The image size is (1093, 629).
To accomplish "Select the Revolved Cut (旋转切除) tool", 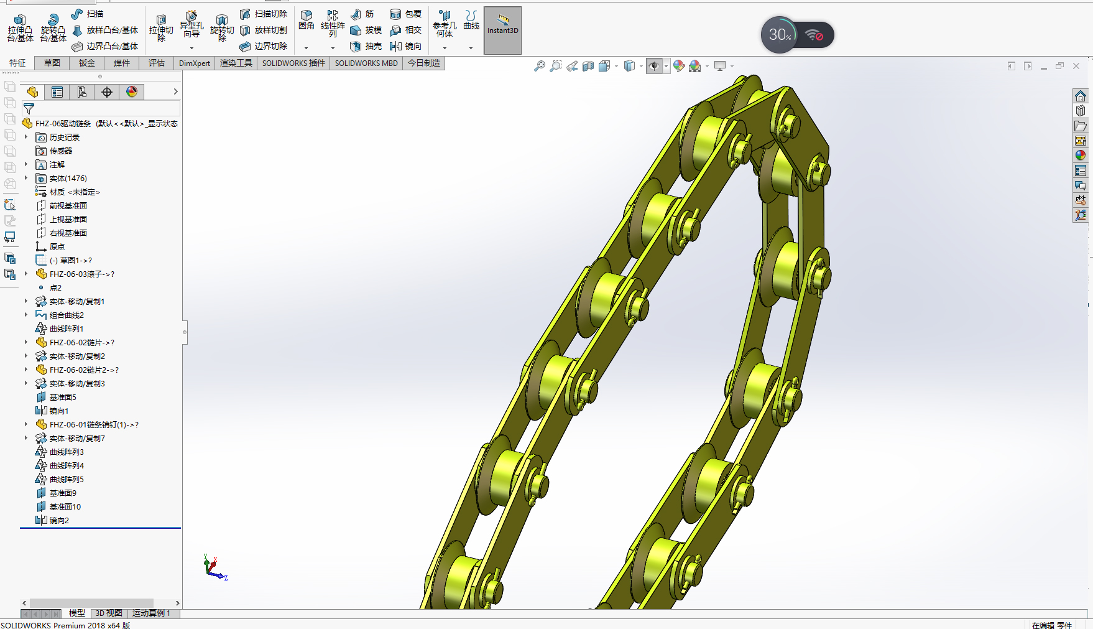I will click(222, 28).
